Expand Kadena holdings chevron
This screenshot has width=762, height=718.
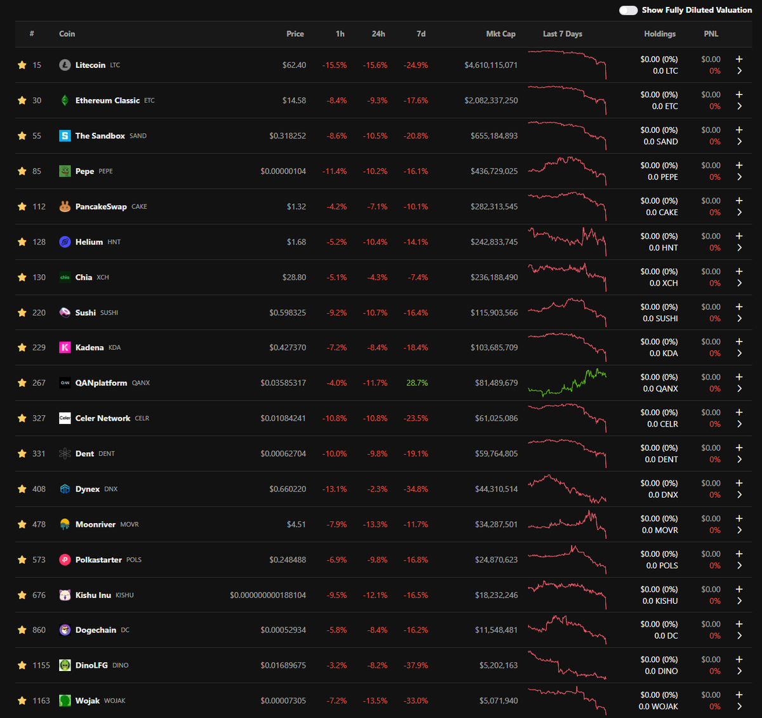pyautogui.click(x=739, y=354)
